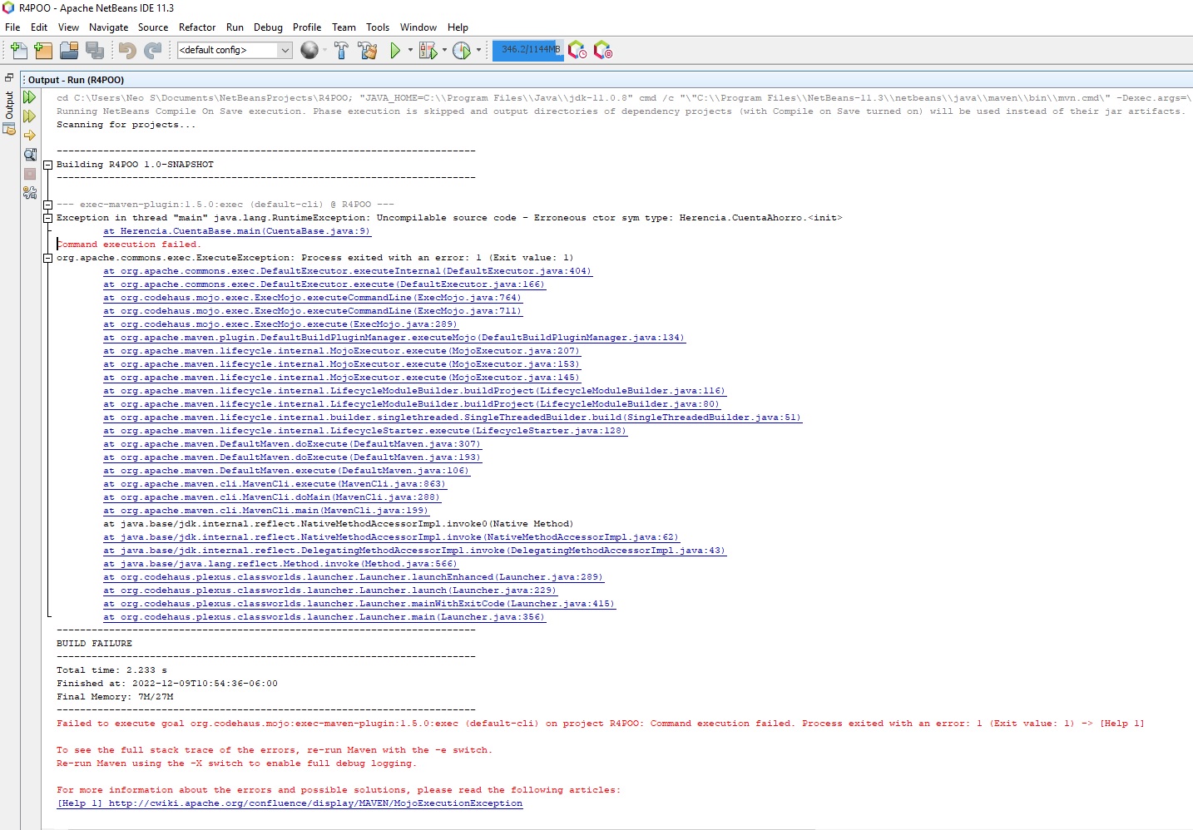
Task: Open the Tools menu
Action: pos(378,27)
